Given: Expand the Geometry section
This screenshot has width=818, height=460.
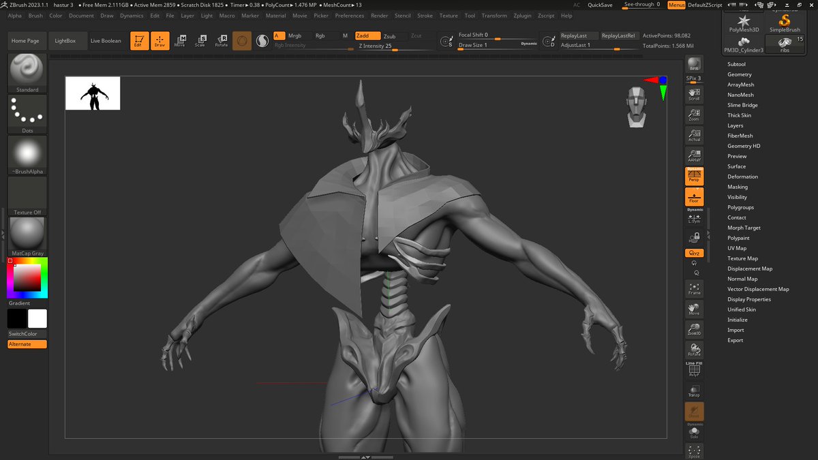Looking at the screenshot, I should [x=739, y=74].
